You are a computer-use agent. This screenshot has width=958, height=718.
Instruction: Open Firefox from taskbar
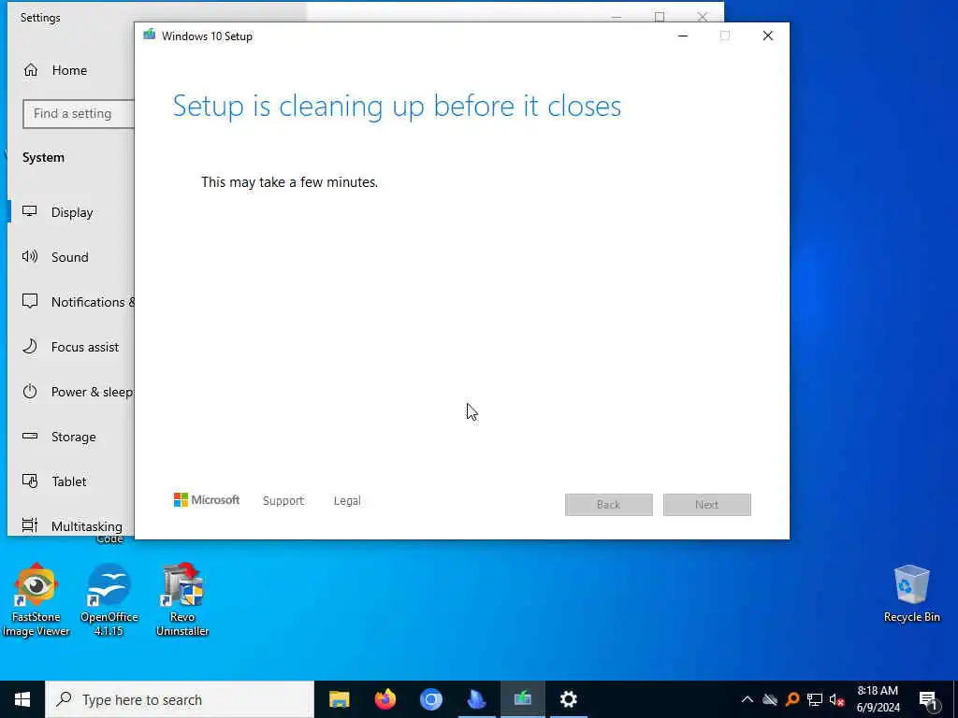[385, 699]
